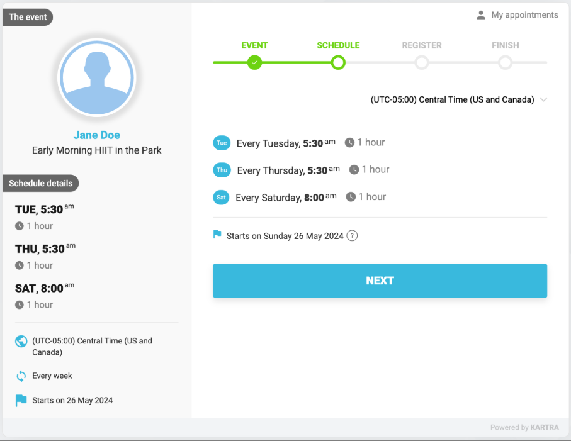Click the flag icon before the start date

[x=217, y=235]
